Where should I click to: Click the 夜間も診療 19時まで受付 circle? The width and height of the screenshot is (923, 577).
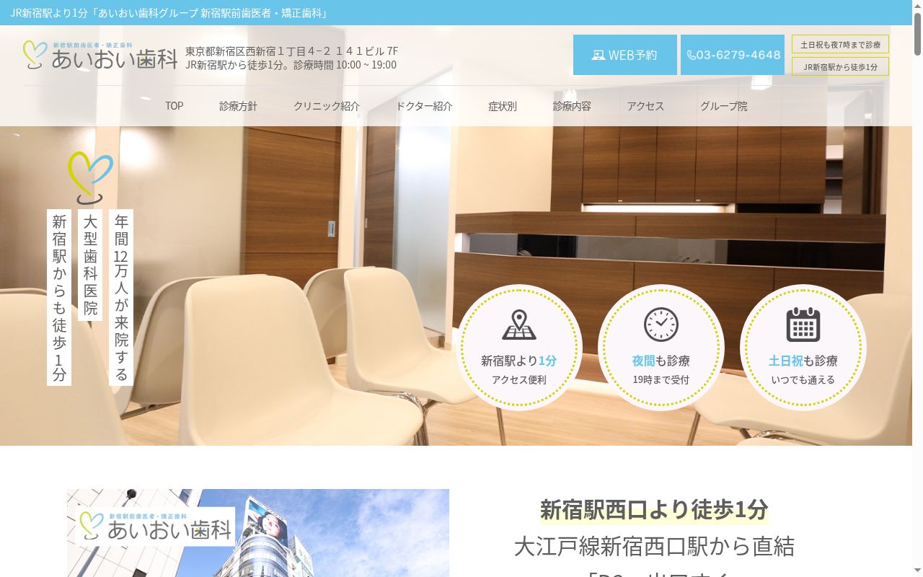(661, 348)
